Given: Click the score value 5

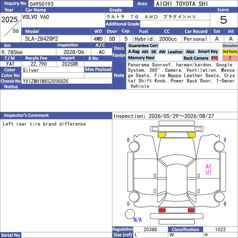Looking at the screenshot, I should pos(223,20).
